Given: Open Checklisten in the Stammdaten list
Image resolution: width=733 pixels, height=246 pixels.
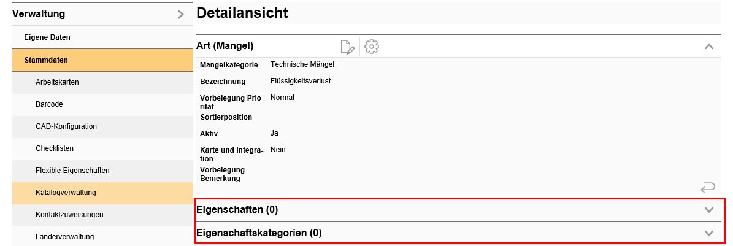Looking at the screenshot, I should (x=55, y=148).
